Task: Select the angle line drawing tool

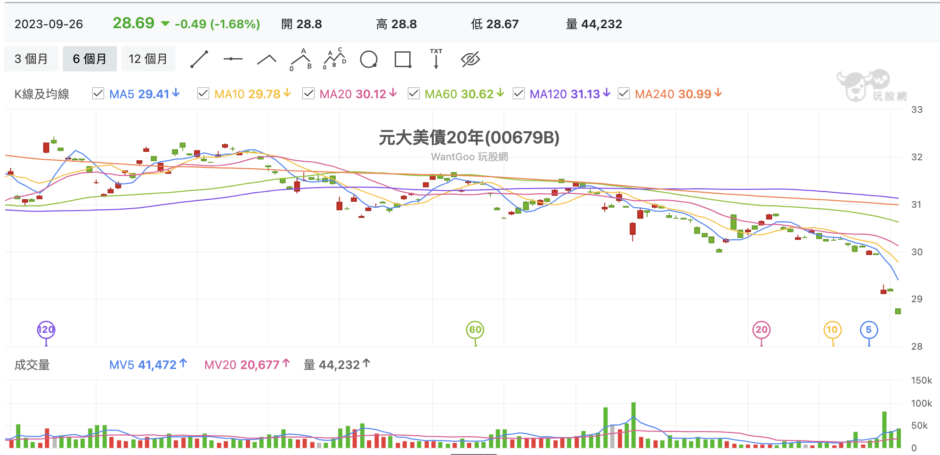Action: (x=267, y=59)
